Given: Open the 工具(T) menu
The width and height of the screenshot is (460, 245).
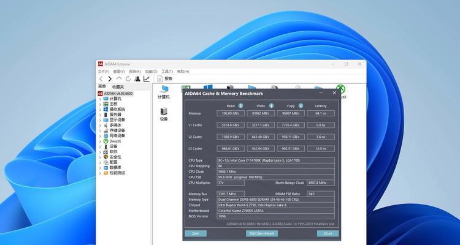Looking at the screenshot, I should (x=167, y=72).
